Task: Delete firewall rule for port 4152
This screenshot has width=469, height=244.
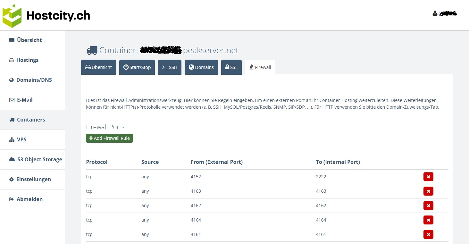Action: pos(428,177)
